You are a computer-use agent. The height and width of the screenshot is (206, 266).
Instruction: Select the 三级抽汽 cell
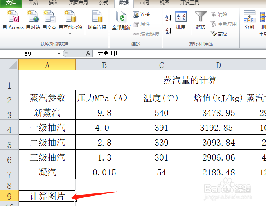47,157
